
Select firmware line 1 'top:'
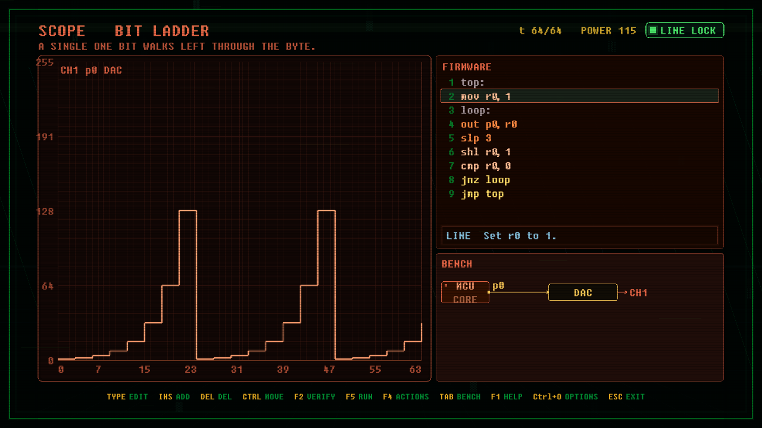pyautogui.click(x=580, y=83)
